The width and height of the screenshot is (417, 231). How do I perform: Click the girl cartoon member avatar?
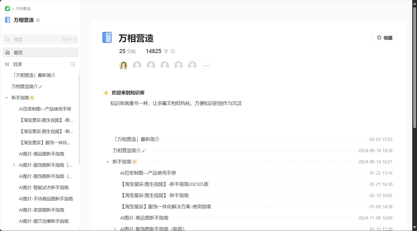(x=123, y=65)
